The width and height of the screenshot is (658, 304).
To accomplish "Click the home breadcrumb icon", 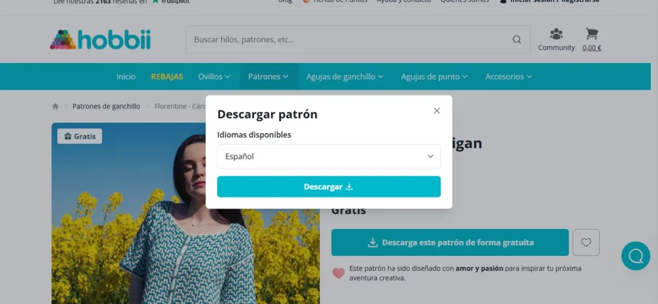I will pyautogui.click(x=55, y=106).
